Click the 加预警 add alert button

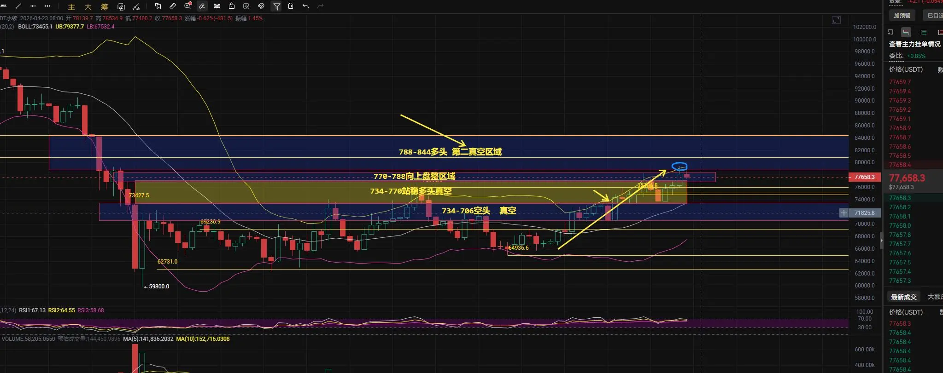[x=902, y=15]
